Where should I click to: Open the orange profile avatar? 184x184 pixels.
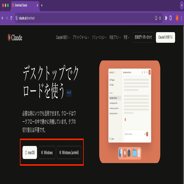pos(177,18)
